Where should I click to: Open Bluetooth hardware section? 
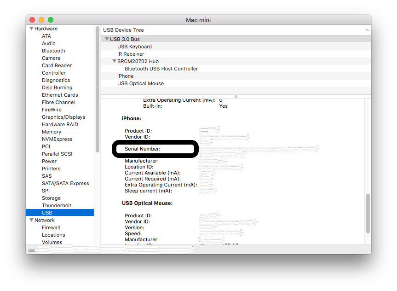53,51
